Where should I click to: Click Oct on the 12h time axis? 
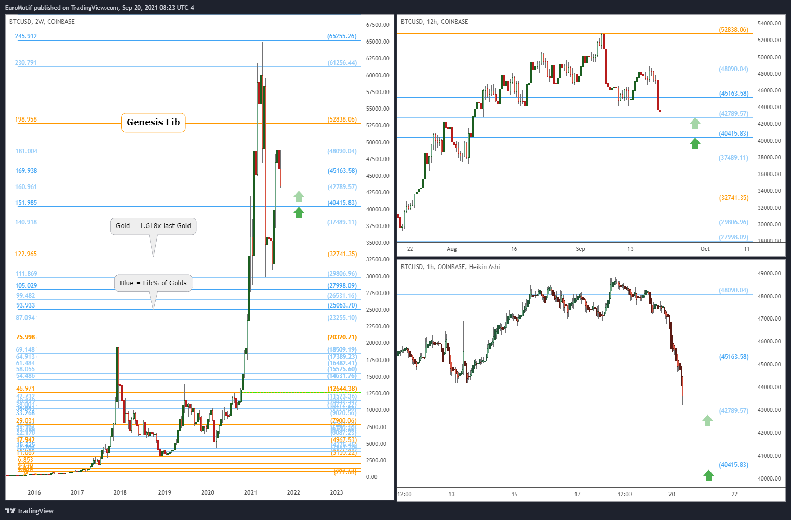tap(705, 249)
